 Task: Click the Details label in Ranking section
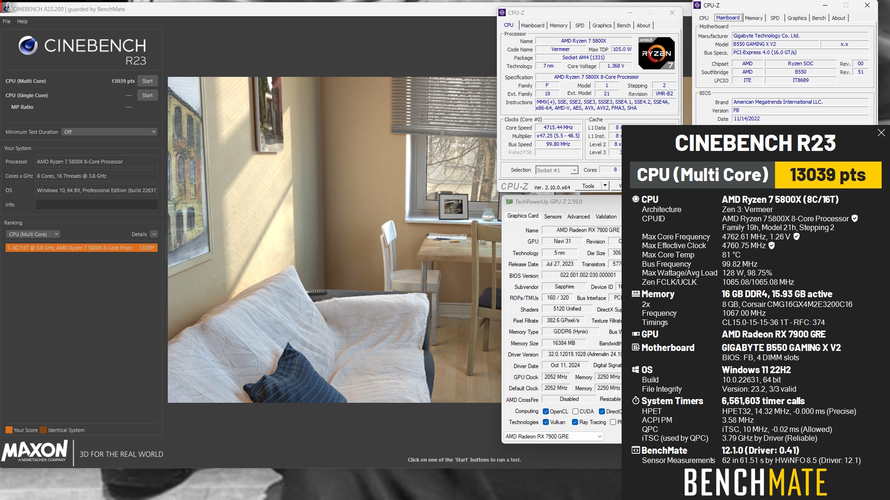pos(139,234)
